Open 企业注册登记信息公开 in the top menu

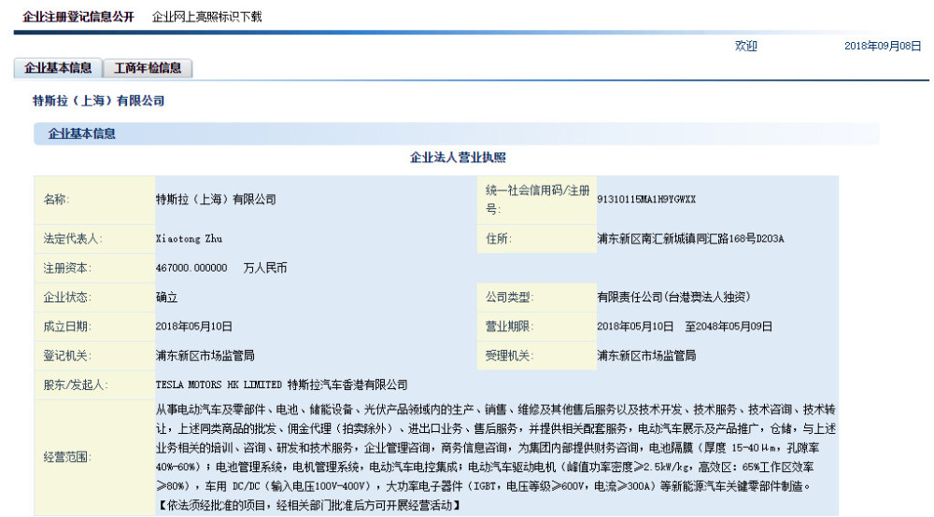[x=78, y=17]
